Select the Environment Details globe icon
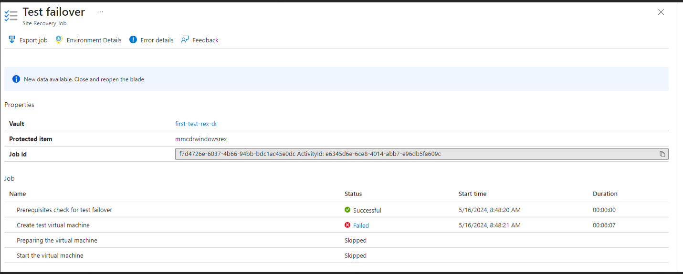This screenshot has width=683, height=274. [58, 39]
